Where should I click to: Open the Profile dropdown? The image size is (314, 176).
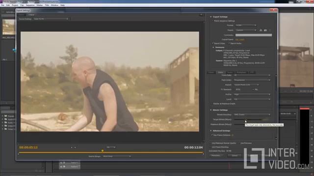[252, 94]
